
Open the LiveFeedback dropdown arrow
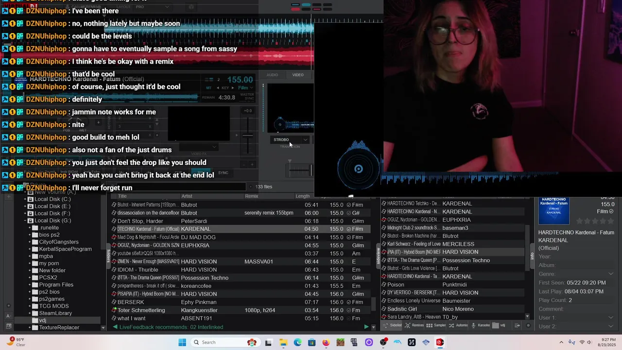pos(373,327)
